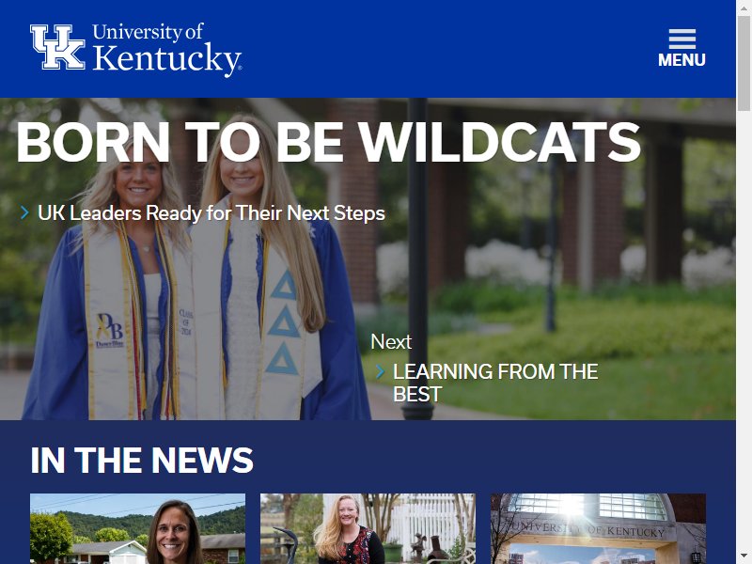Click the University of Kentucky wordmark

coord(167,49)
